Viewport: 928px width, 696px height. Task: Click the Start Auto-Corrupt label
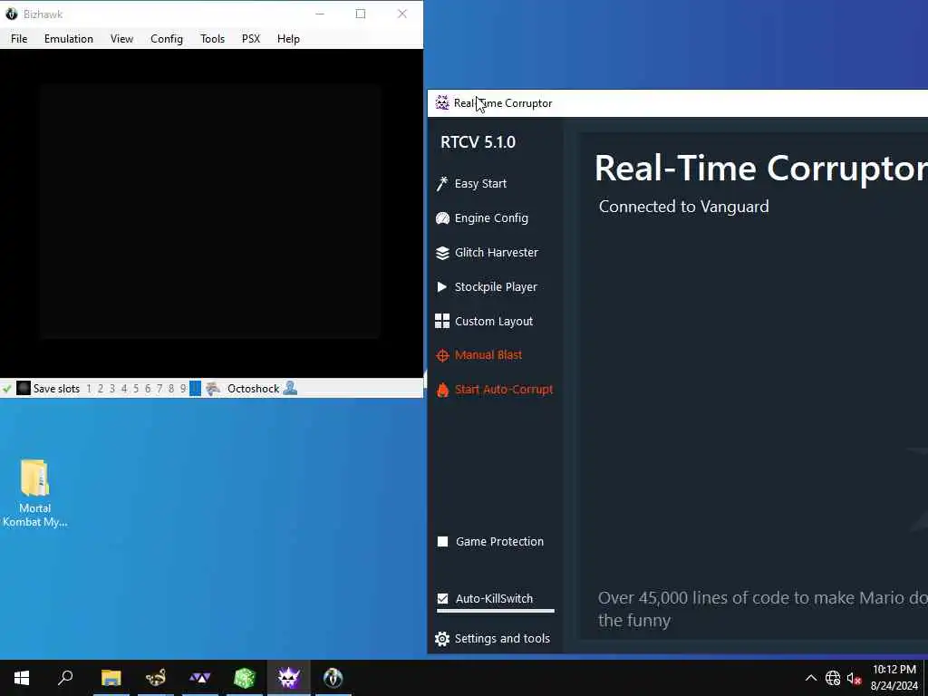pyautogui.click(x=504, y=390)
